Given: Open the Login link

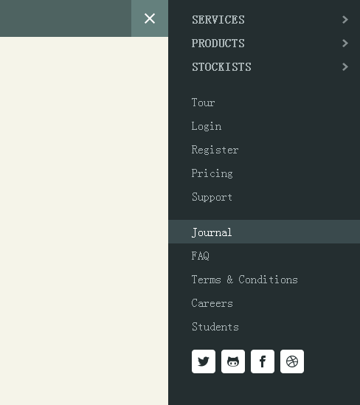Looking at the screenshot, I should pyautogui.click(x=207, y=126).
